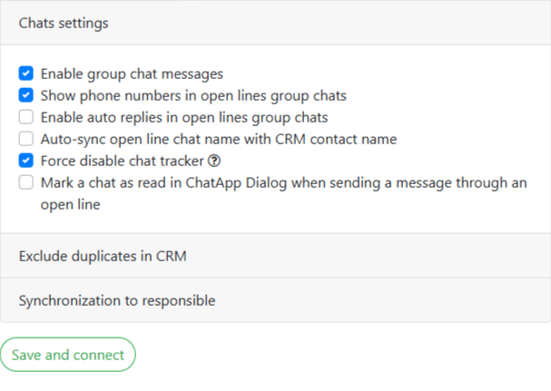Click the wrapped 'open line' text of last option
Viewport: 551px width, 391px height.
(70, 205)
